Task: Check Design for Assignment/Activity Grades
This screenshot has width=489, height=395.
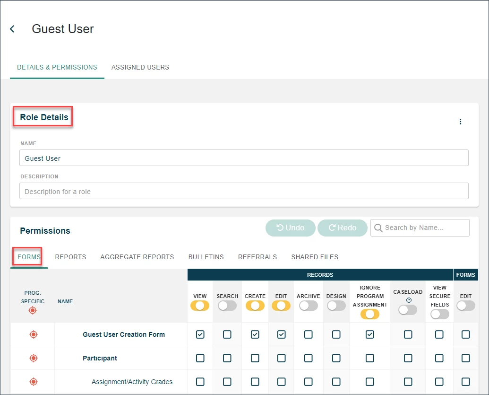Action: pyautogui.click(x=336, y=382)
